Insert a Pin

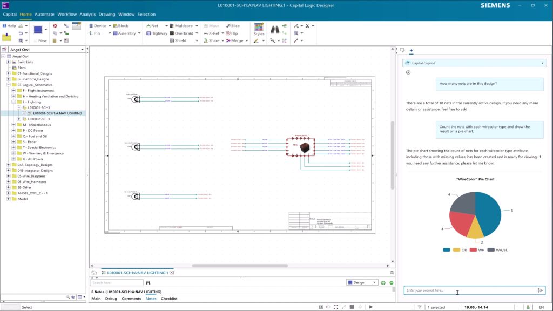[95, 33]
